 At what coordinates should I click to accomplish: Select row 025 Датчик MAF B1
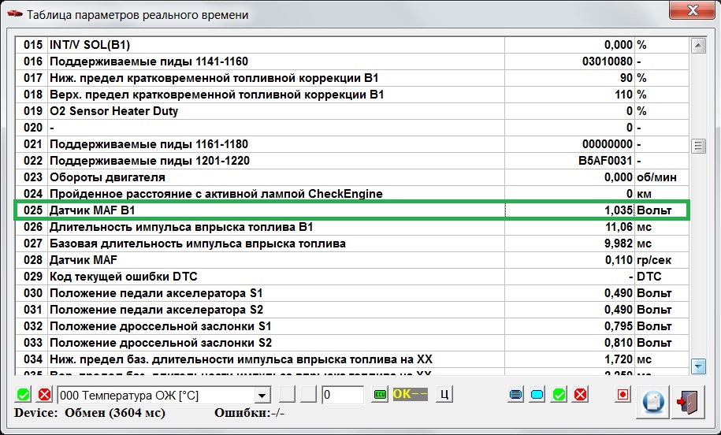tap(351, 210)
